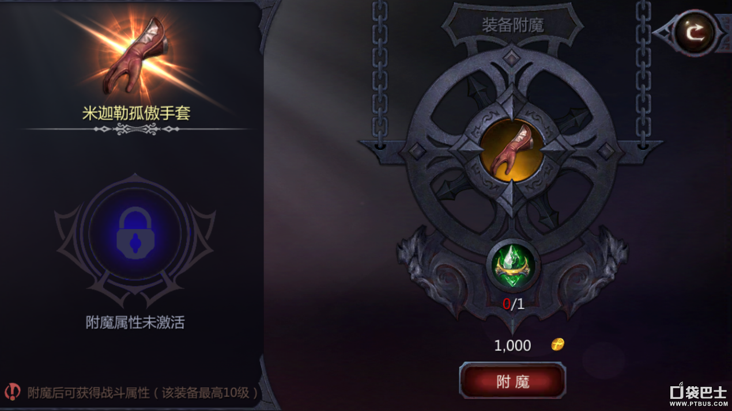This screenshot has width=732, height=411.
Task: Click the red exclamation warning icon
Action: pos(12,392)
